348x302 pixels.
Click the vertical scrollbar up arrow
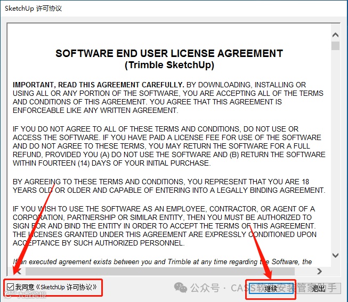click(335, 35)
